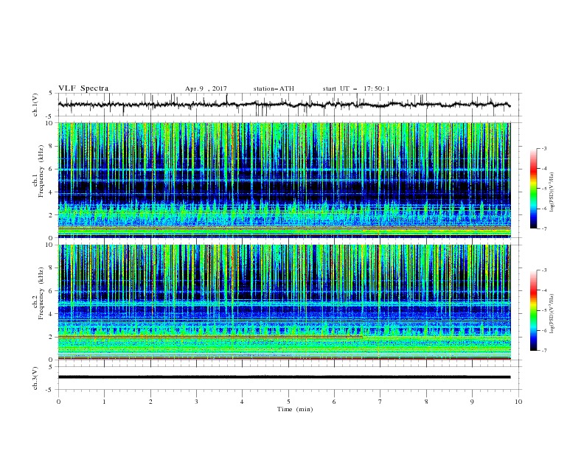Click the "5" tick on the time axis
Viewport: 584px width, 451px height.
[x=288, y=402]
